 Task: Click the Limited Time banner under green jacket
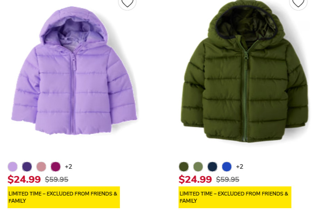click(235, 197)
